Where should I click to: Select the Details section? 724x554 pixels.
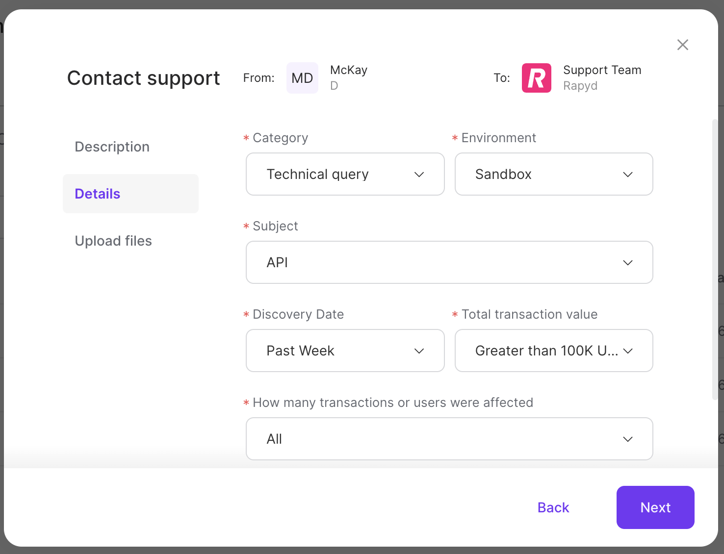[97, 194]
